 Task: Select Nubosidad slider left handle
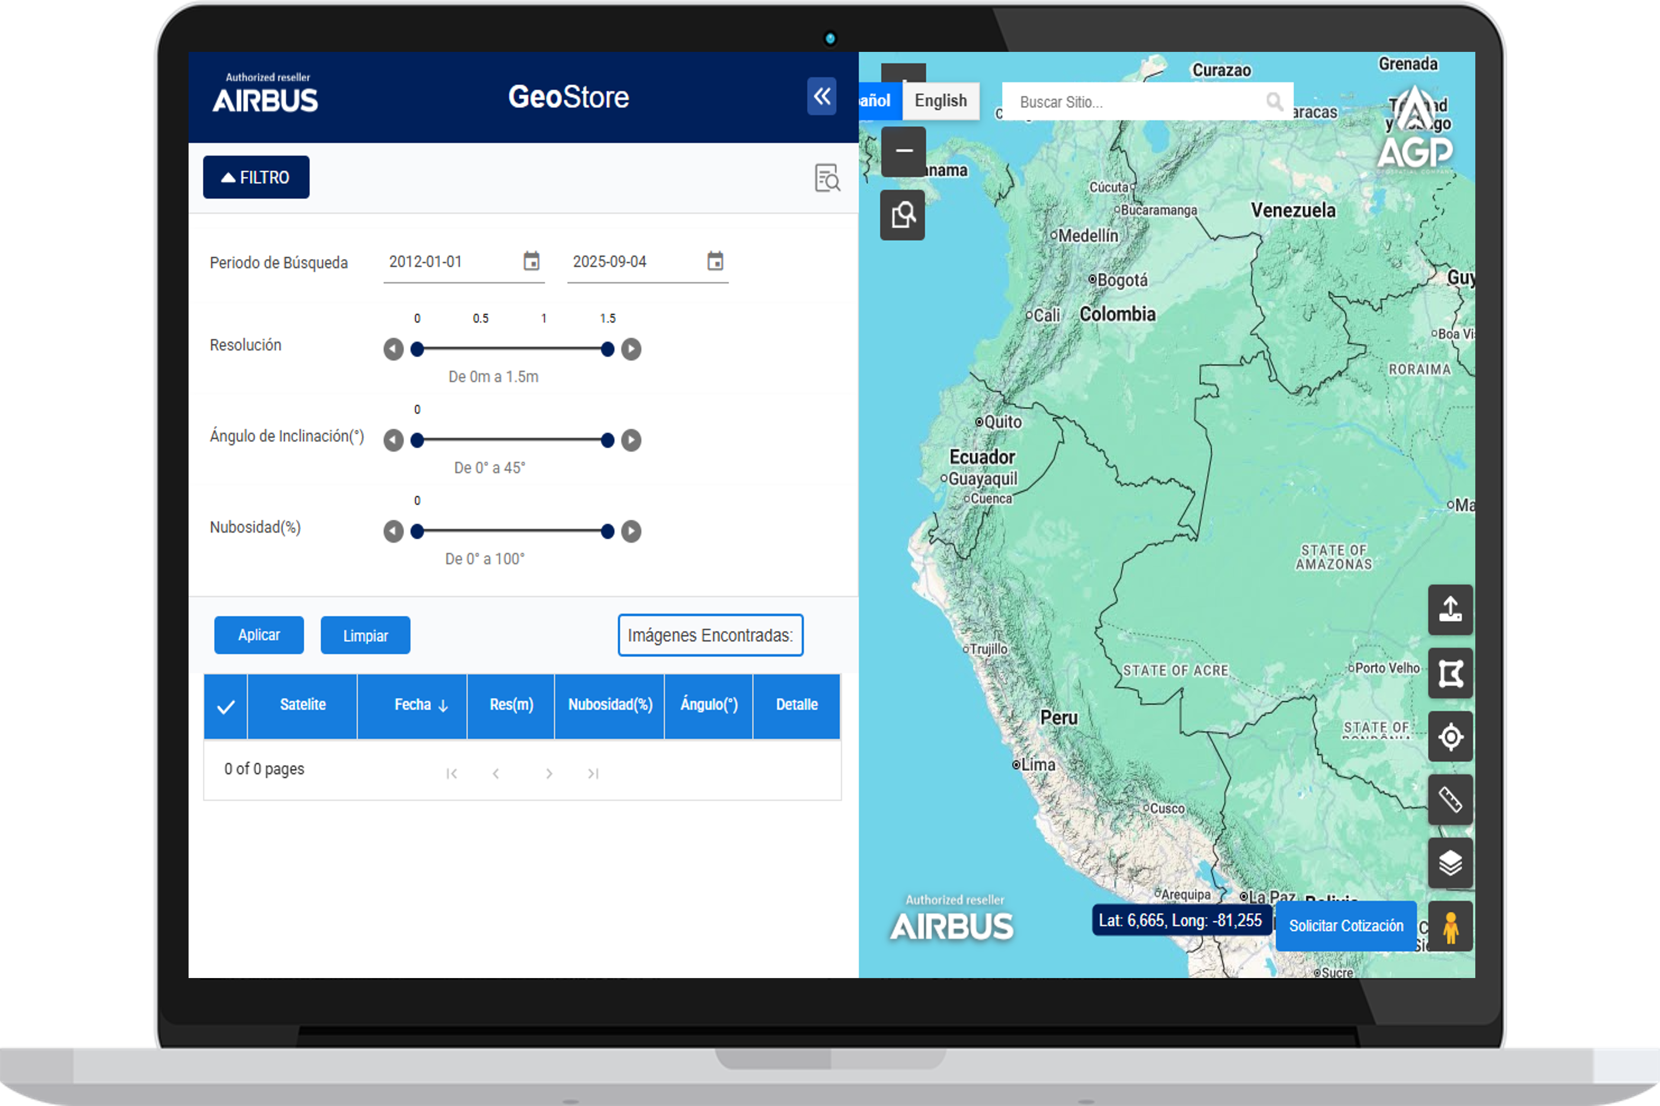pyautogui.click(x=418, y=531)
